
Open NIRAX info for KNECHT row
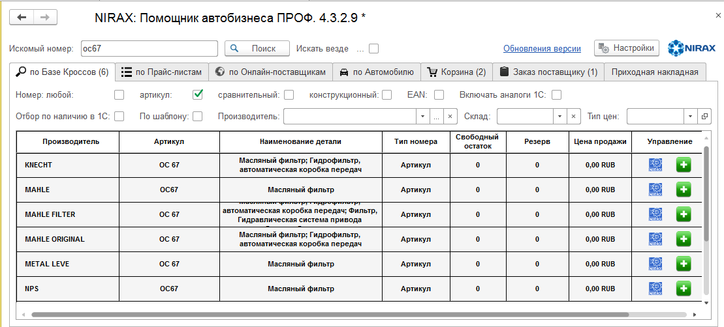655,165
